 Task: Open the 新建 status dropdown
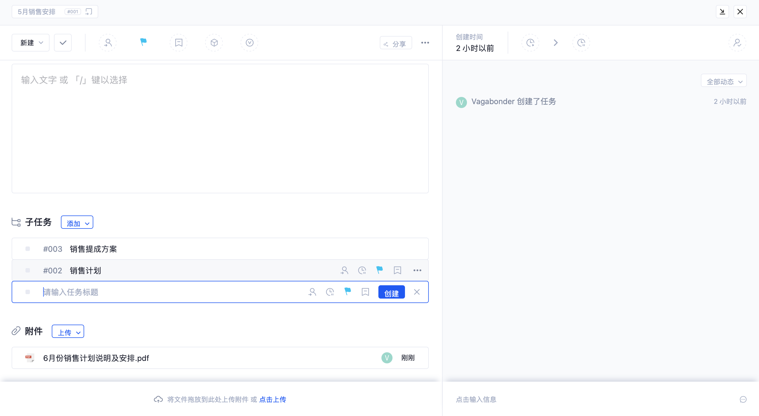31,43
